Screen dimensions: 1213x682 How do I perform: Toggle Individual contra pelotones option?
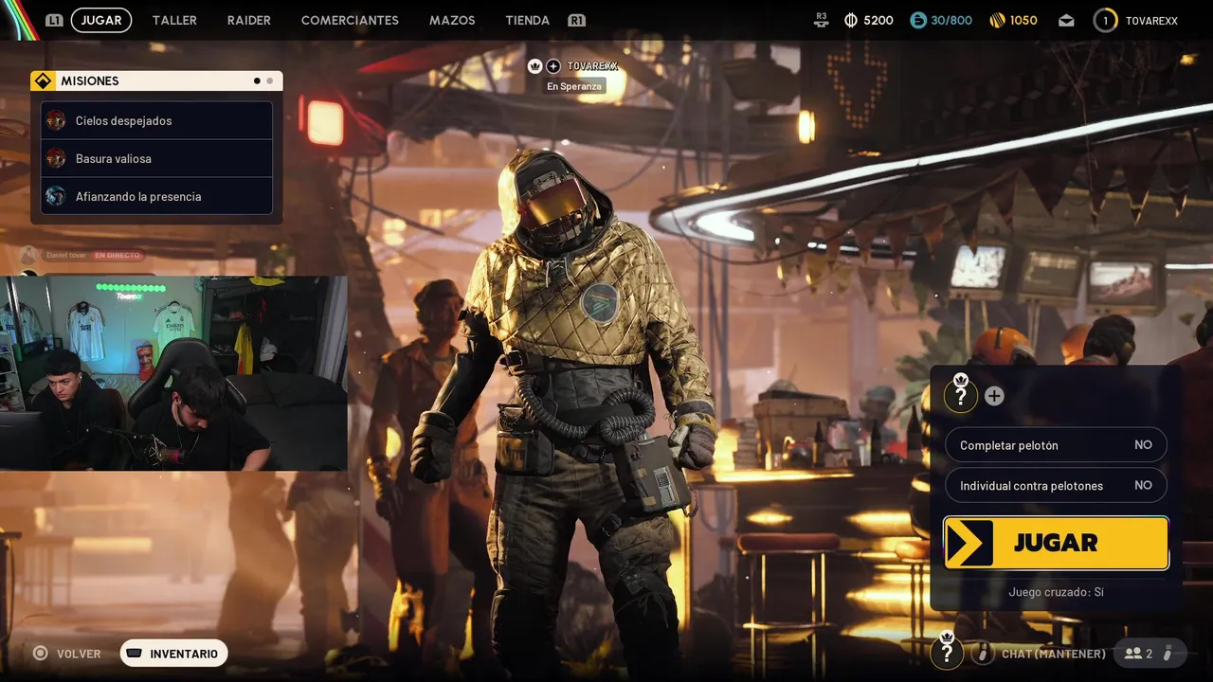click(1056, 485)
